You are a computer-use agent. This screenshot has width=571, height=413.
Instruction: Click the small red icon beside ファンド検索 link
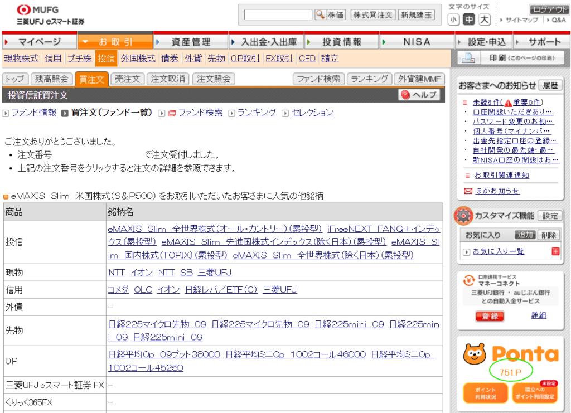click(x=172, y=113)
